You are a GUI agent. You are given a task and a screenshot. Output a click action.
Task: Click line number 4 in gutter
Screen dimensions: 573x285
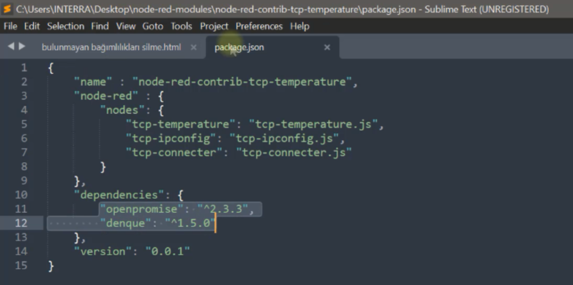pyautogui.click(x=24, y=110)
